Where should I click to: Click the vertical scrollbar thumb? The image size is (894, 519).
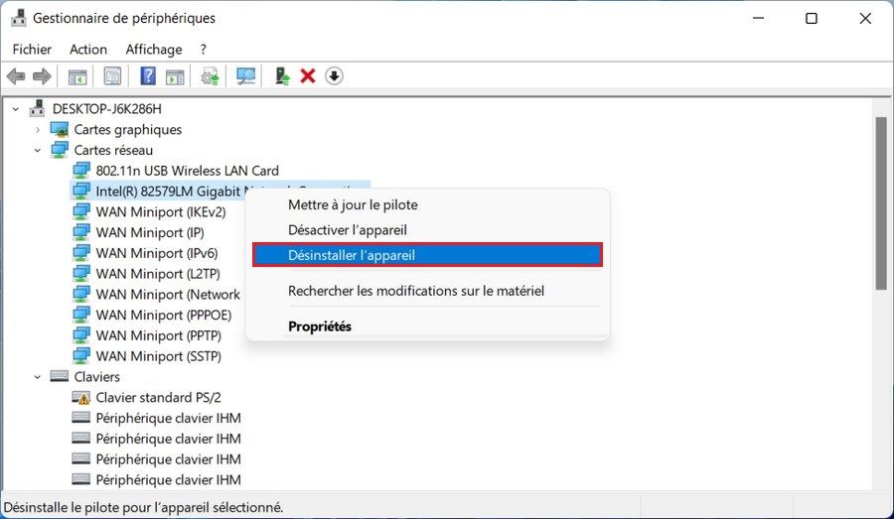pyautogui.click(x=881, y=204)
